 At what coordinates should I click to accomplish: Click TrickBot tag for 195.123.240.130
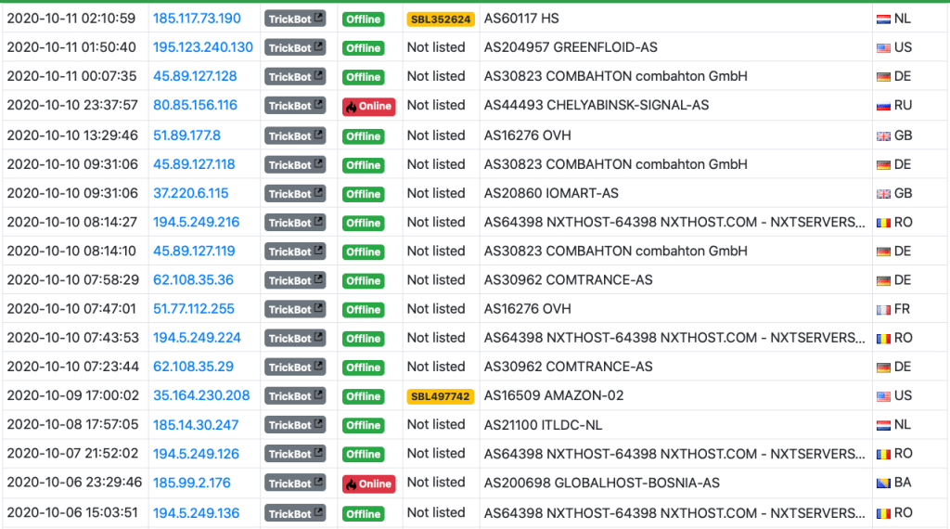295,48
